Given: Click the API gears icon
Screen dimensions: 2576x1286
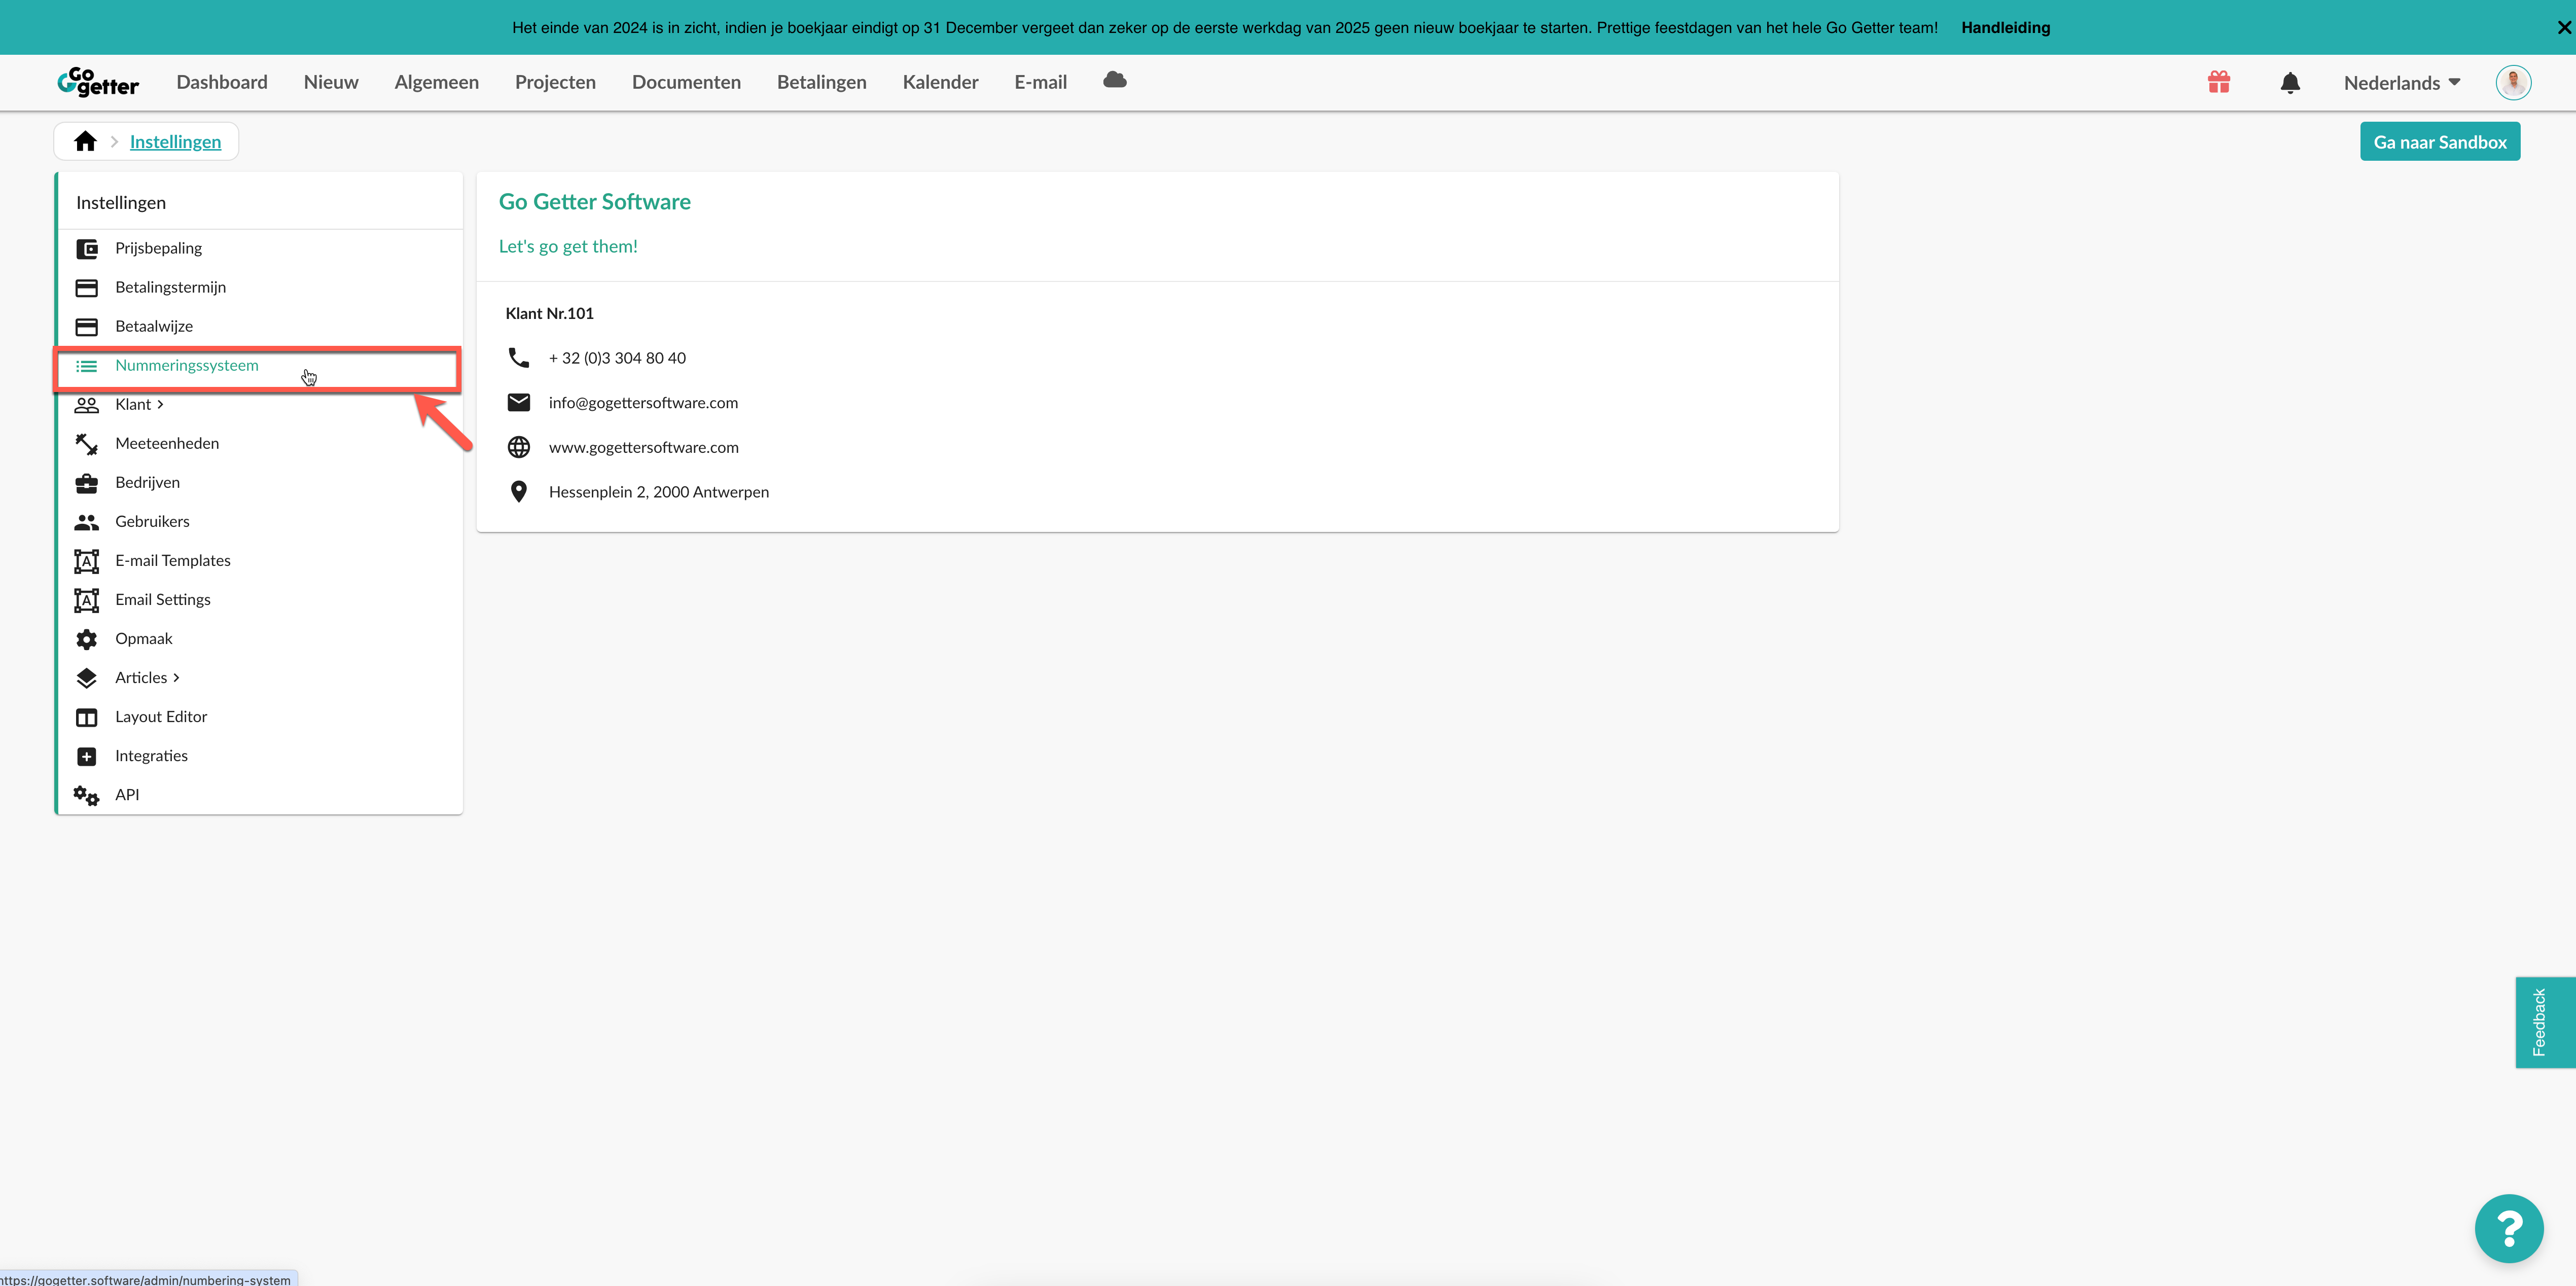Looking at the screenshot, I should point(86,795).
